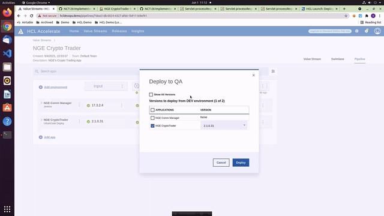The width and height of the screenshot is (384, 216).
Task: Click the plus icon beside Add app
Action: (x=41, y=137)
